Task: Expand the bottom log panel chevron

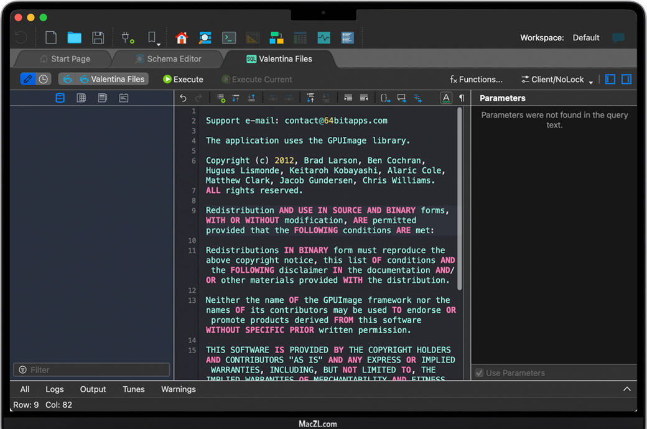Action: click(626, 389)
